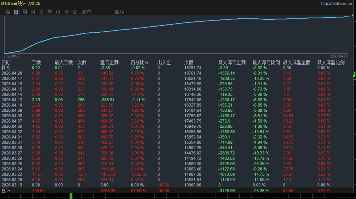356x199 pixels.
Task: Switch to the 综 summary tab
Action: click(8, 12)
